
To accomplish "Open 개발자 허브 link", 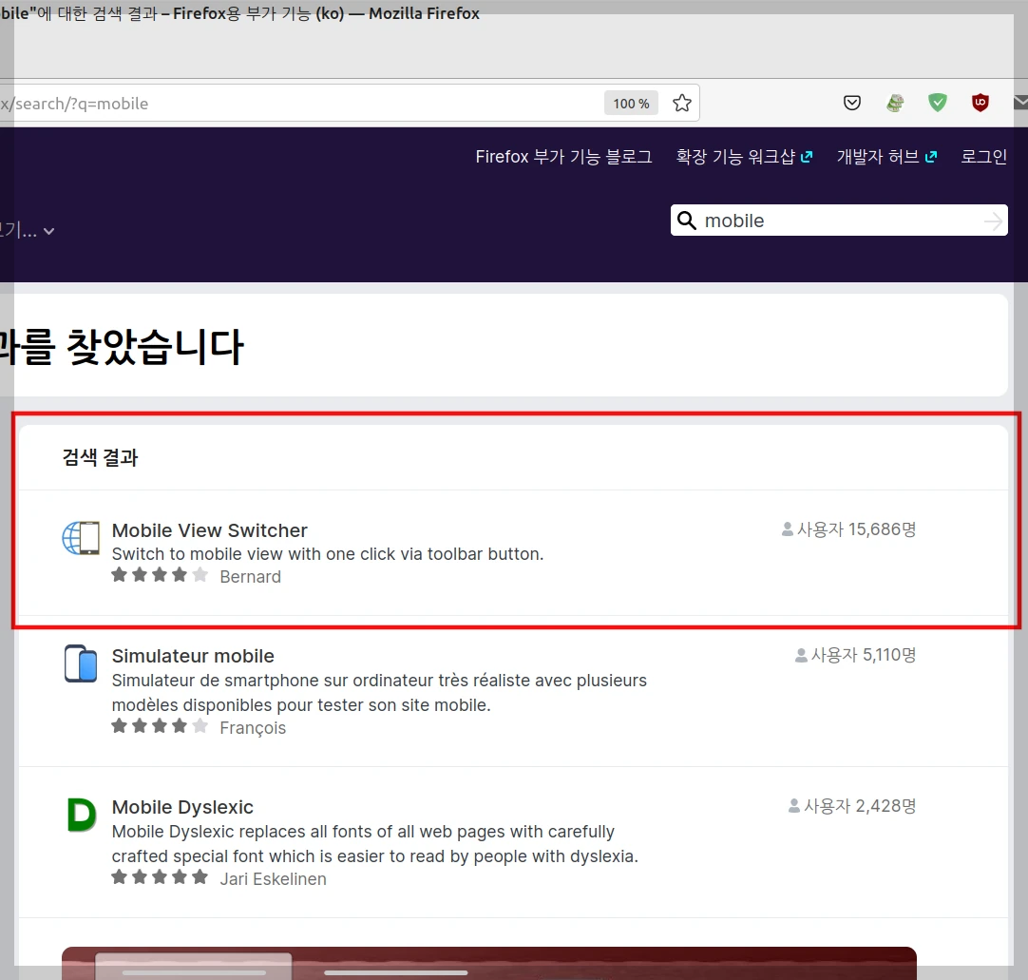I will pyautogui.click(x=886, y=157).
